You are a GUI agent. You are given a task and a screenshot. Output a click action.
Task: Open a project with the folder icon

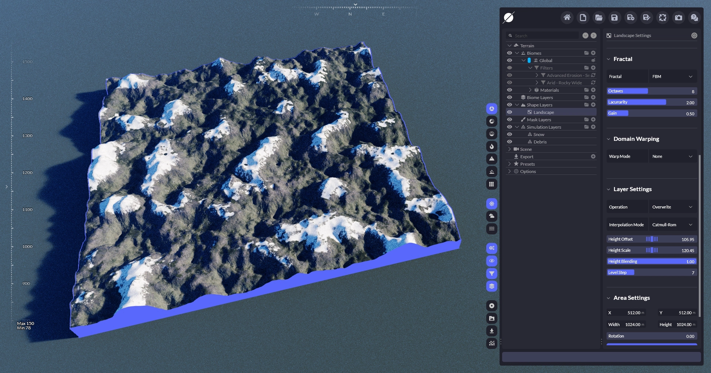click(x=599, y=18)
